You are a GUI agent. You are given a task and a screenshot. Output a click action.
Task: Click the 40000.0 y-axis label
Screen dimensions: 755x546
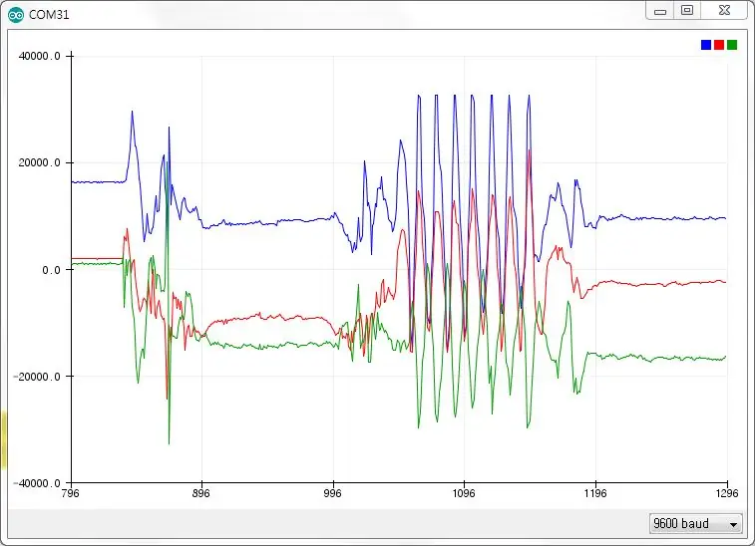point(40,56)
